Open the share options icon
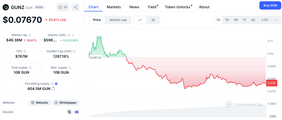Viewport: 282px width, 120px height. pos(76,7)
